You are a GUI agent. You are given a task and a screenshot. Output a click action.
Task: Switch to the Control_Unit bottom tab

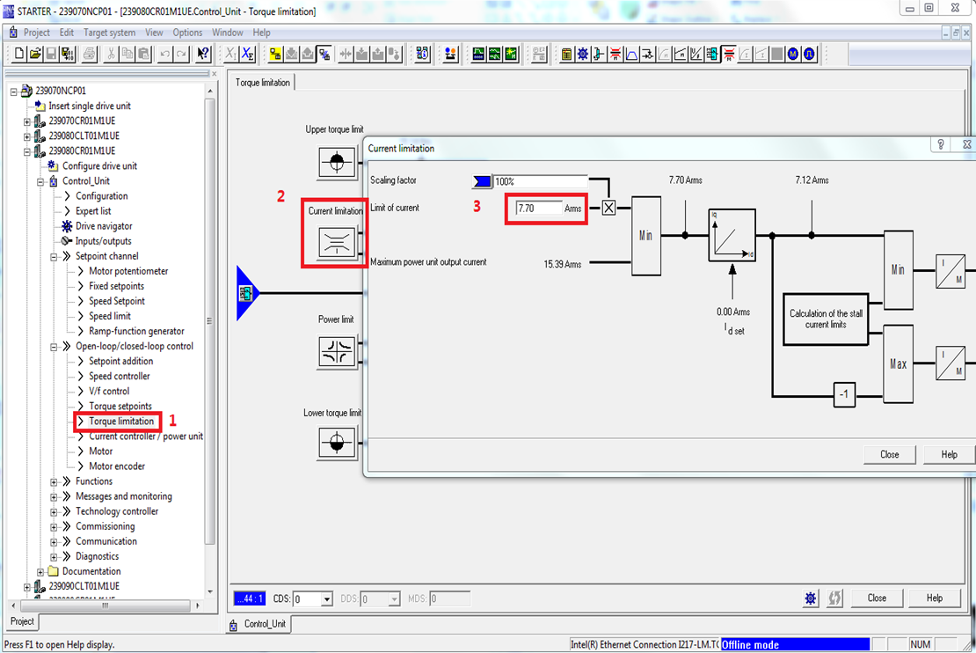[261, 625]
